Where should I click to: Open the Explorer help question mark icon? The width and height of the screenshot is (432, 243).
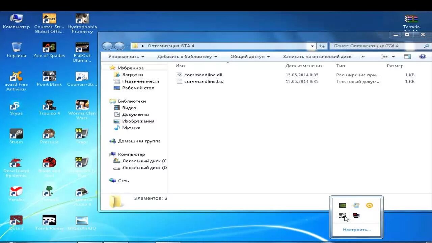point(423,57)
